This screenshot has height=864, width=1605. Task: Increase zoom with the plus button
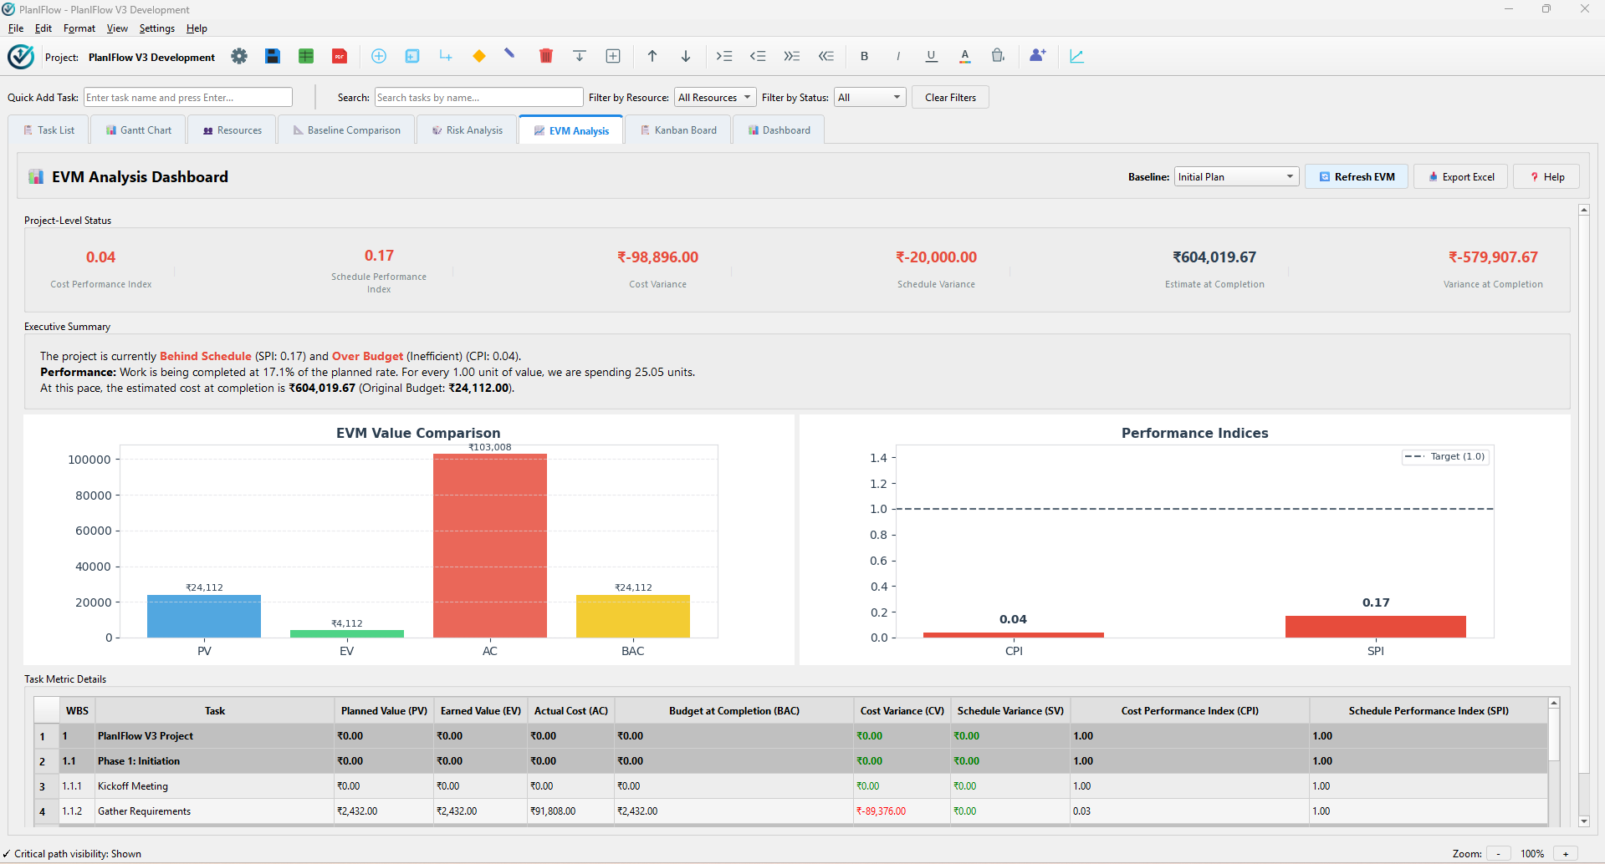[1566, 854]
